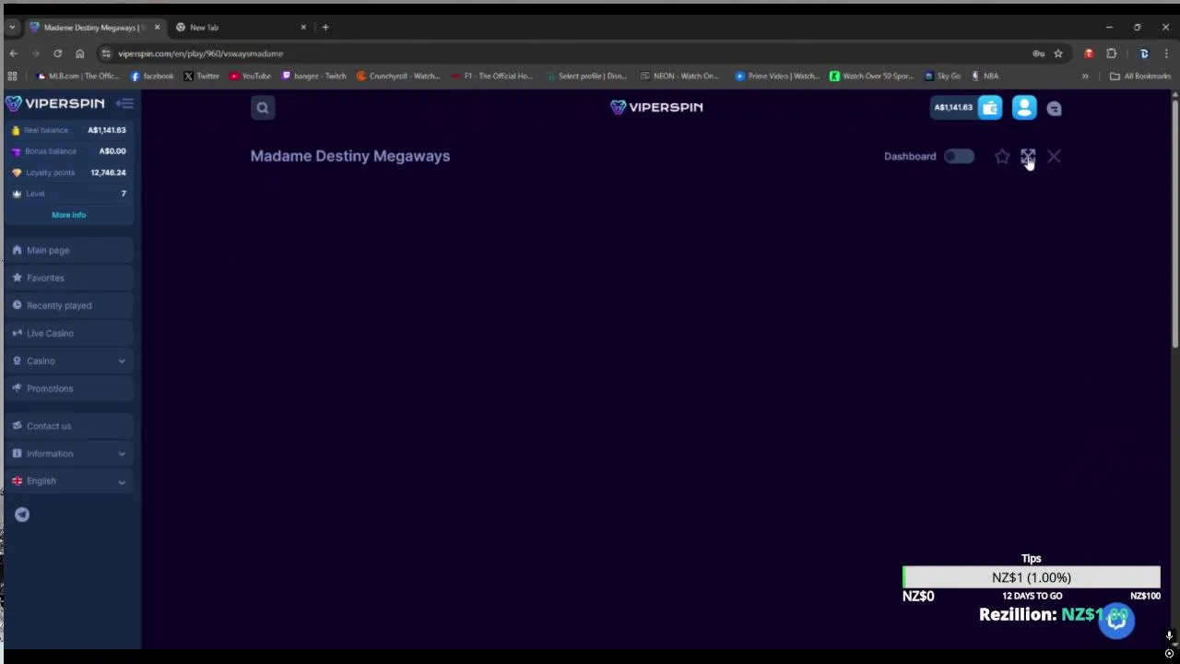The image size is (1180, 664).
Task: Switch the game to fullscreen mode
Action: click(x=1028, y=157)
